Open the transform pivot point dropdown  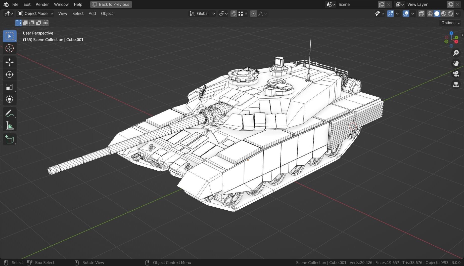point(223,14)
